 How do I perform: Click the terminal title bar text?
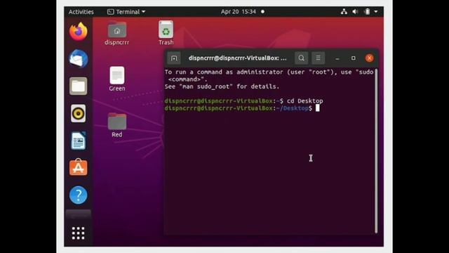[x=237, y=58]
